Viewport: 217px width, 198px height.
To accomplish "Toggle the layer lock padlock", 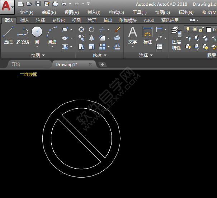I will click(201, 29).
